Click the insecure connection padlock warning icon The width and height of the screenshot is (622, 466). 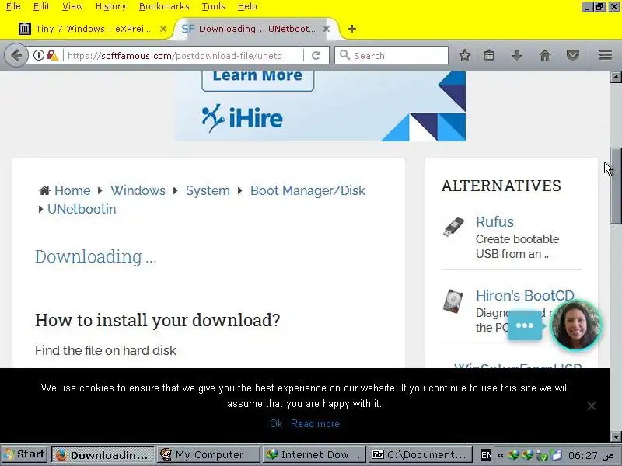tap(52, 55)
